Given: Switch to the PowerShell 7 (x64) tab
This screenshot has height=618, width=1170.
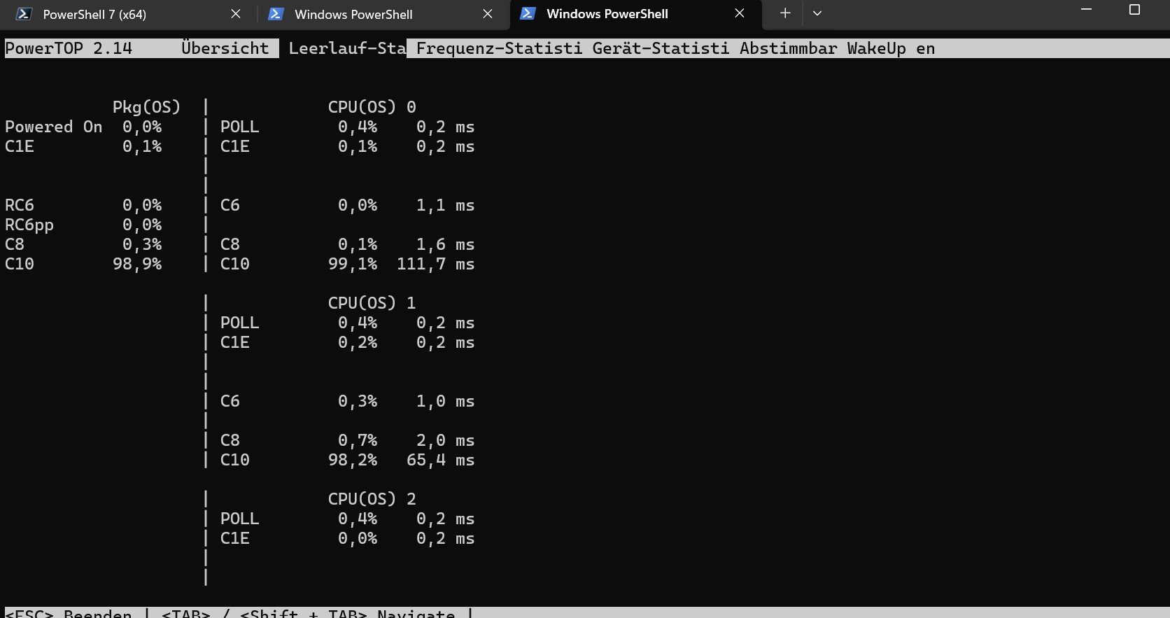Looking at the screenshot, I should point(130,14).
